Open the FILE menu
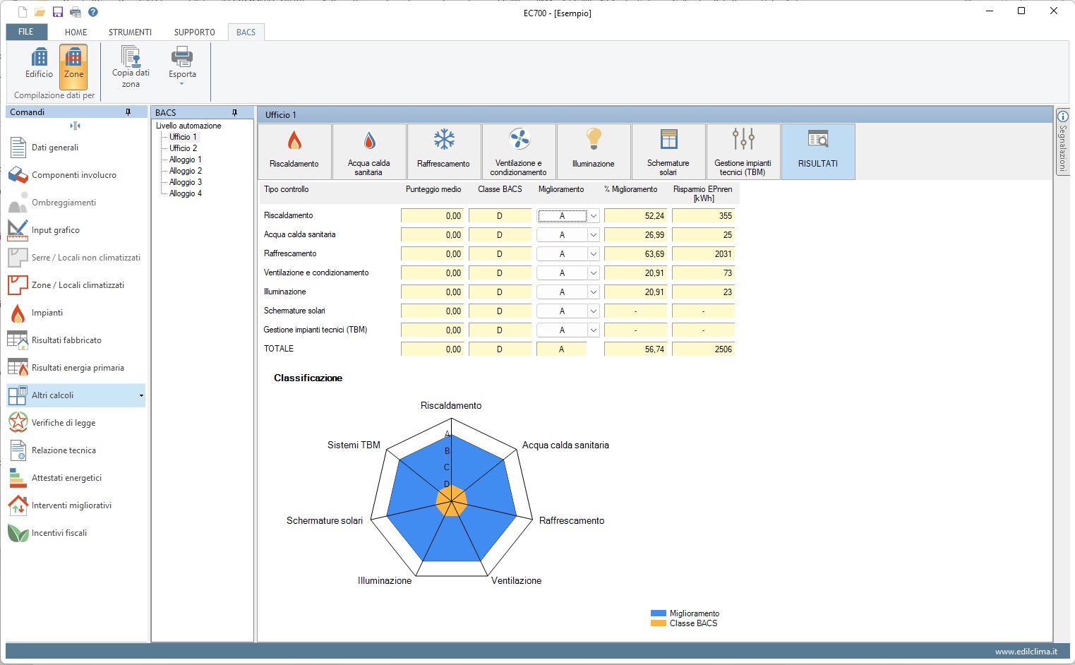 26,32
